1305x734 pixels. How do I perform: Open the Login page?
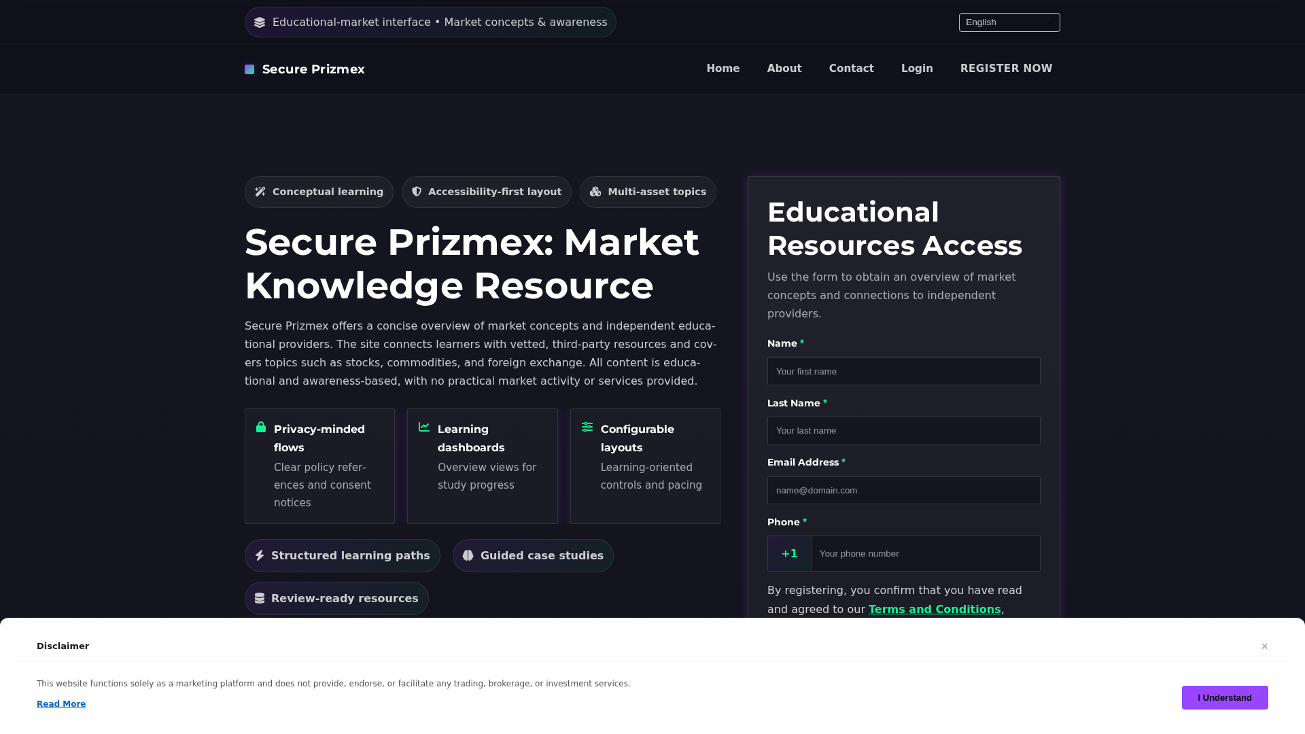click(x=917, y=69)
